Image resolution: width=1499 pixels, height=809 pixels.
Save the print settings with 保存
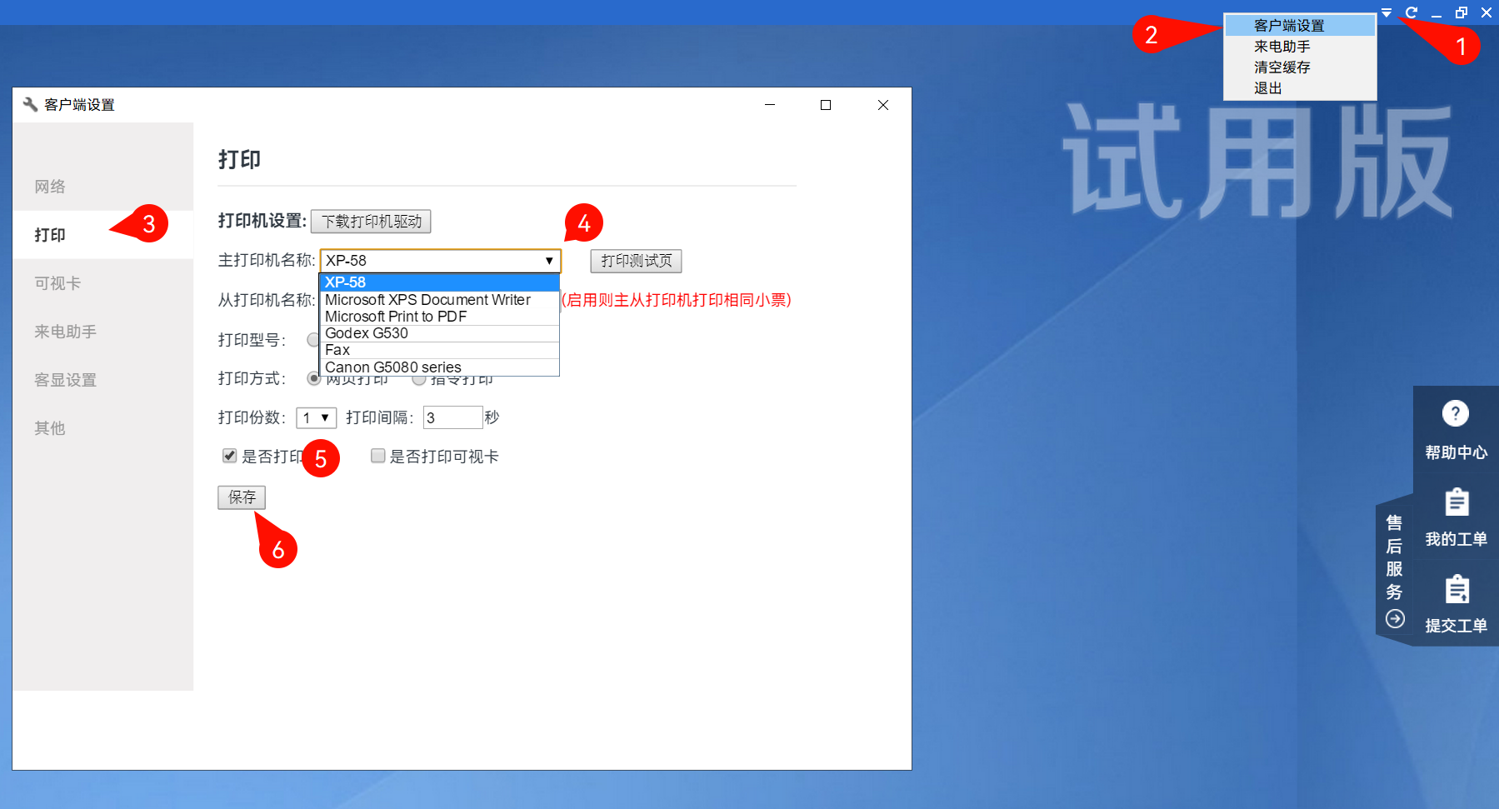[242, 497]
